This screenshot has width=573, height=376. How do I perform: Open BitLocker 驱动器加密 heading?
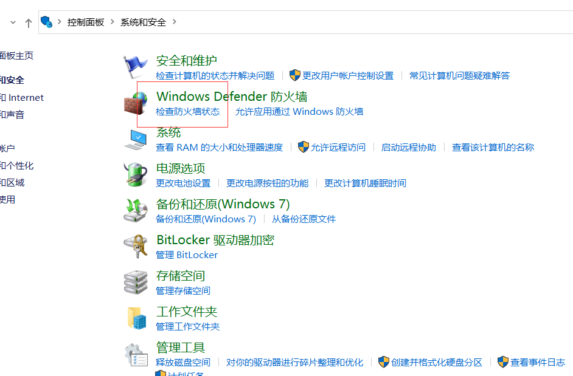(215, 240)
